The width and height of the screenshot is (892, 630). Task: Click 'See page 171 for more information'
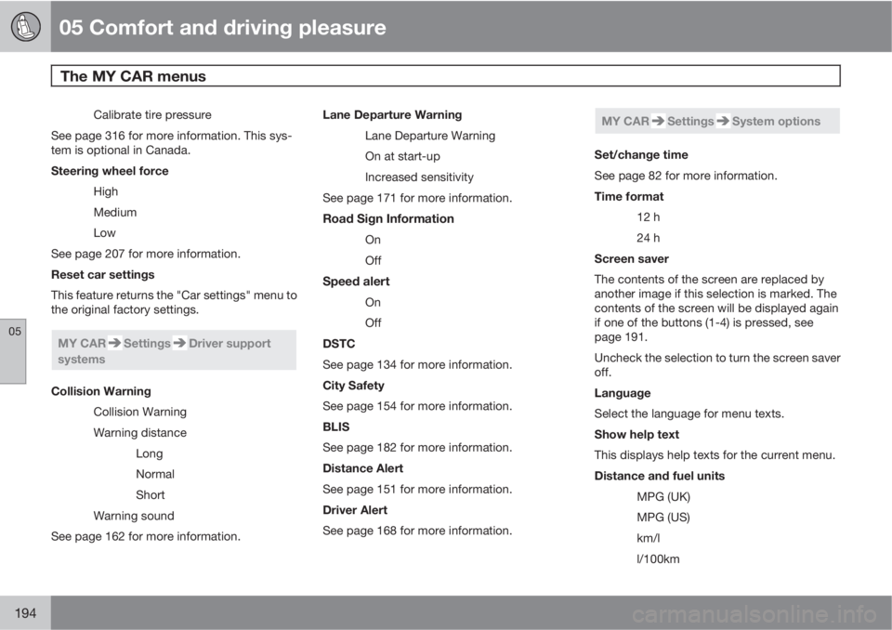(417, 198)
